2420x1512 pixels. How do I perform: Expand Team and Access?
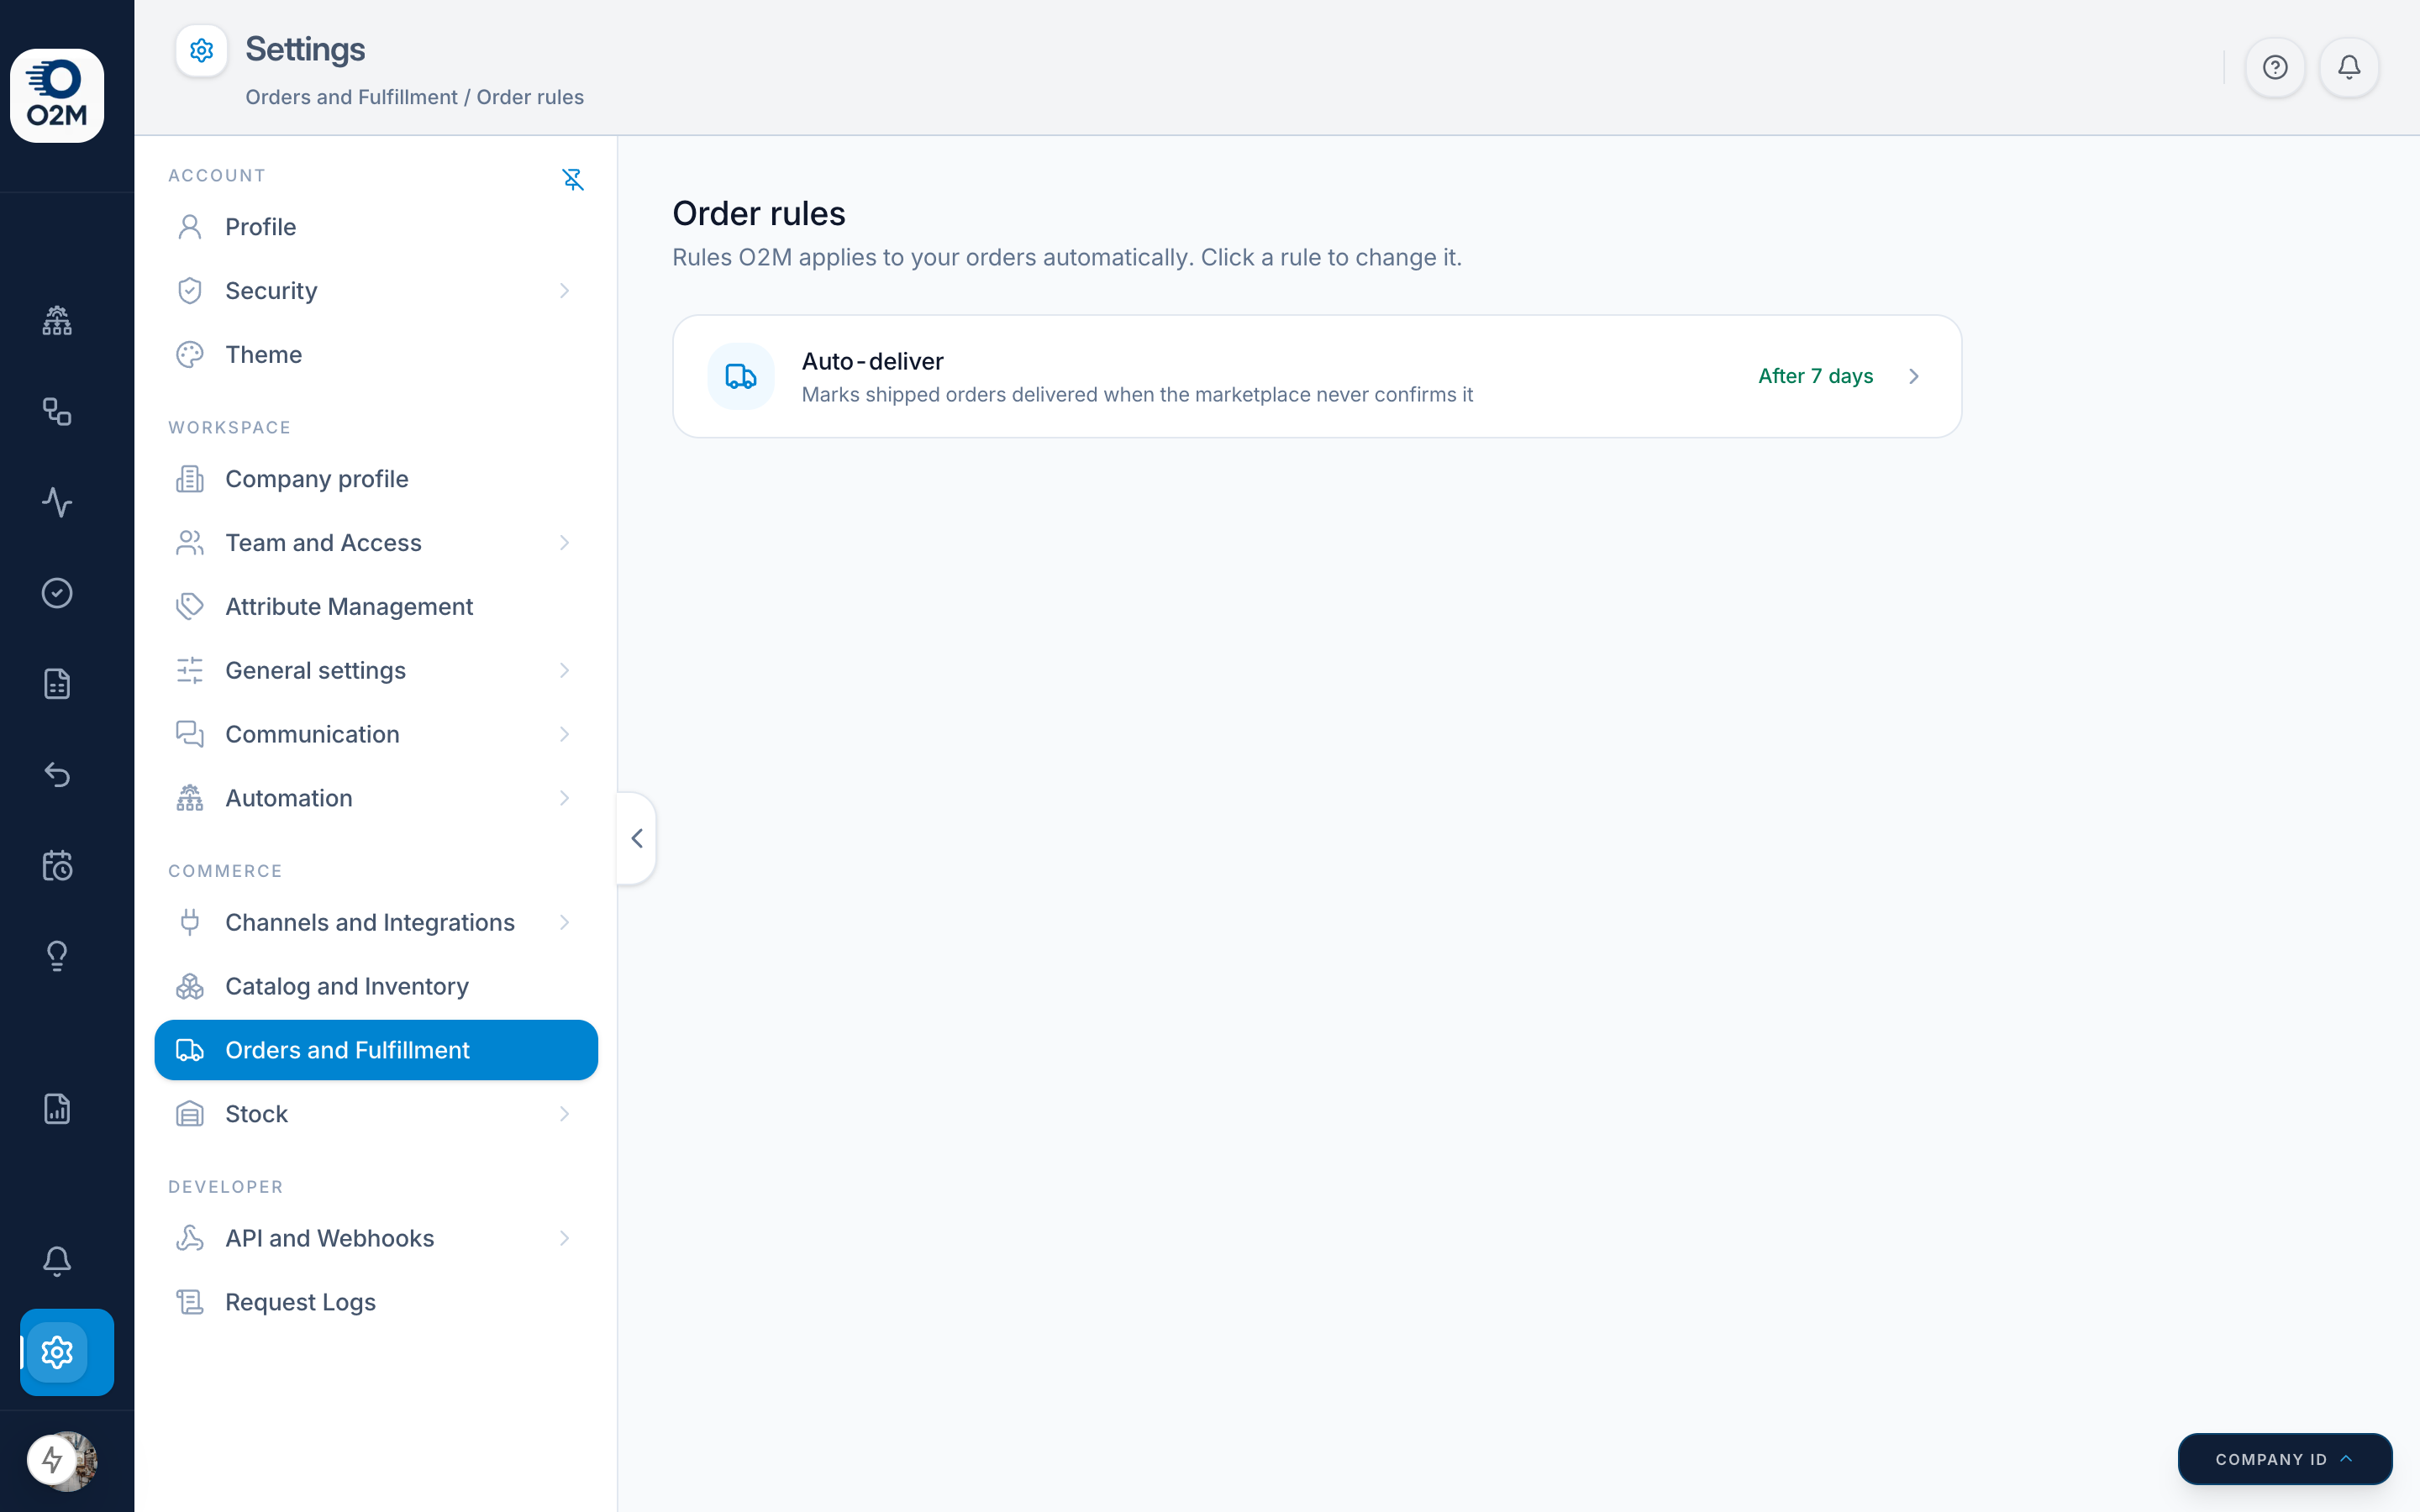376,543
